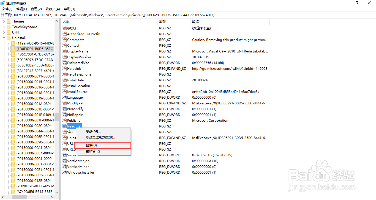This screenshot has height=200, width=376.
Task: Sort by the 数据 column header
Action: click(230, 22)
